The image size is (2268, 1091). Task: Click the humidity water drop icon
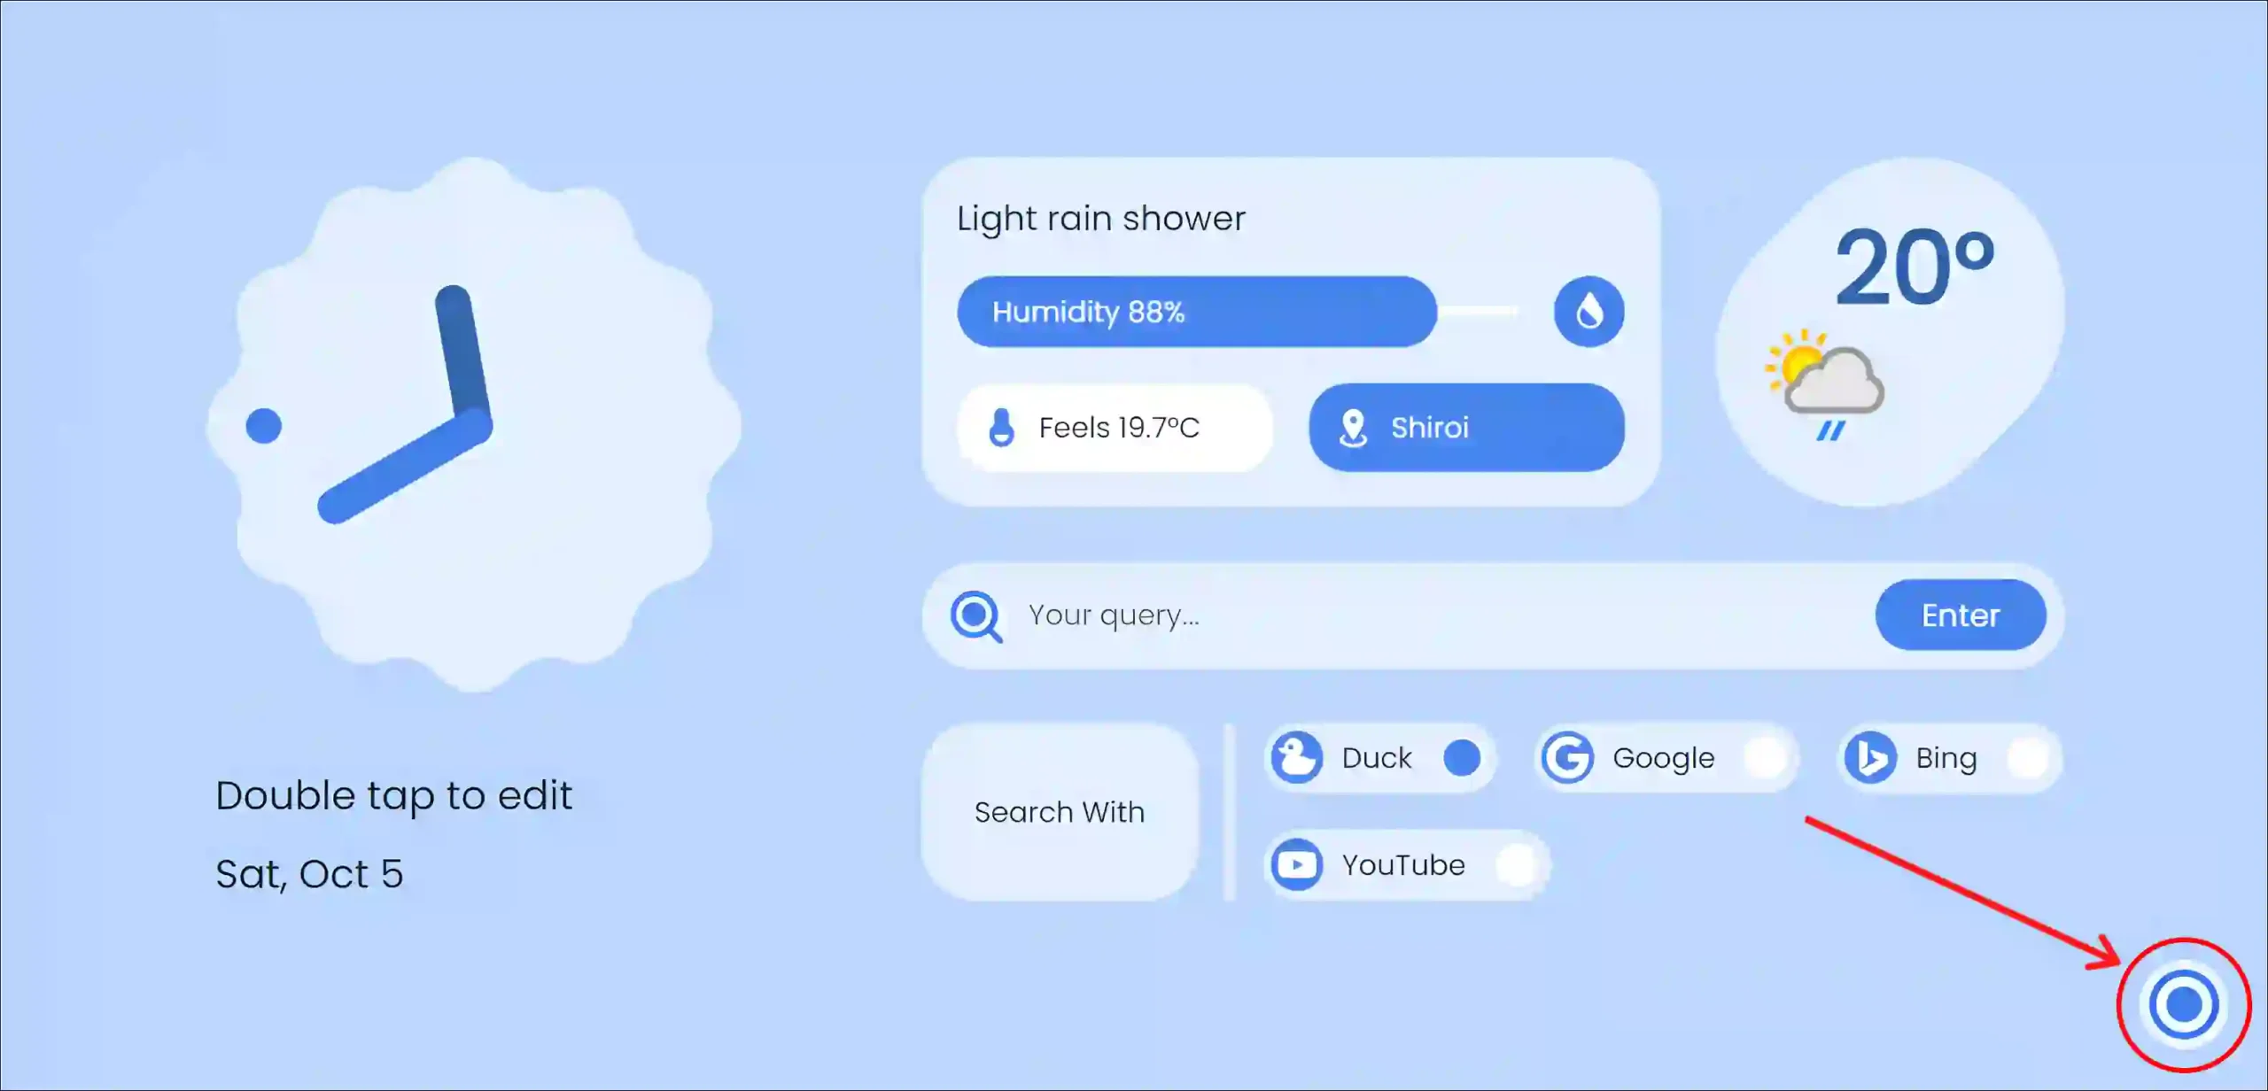(x=1588, y=311)
